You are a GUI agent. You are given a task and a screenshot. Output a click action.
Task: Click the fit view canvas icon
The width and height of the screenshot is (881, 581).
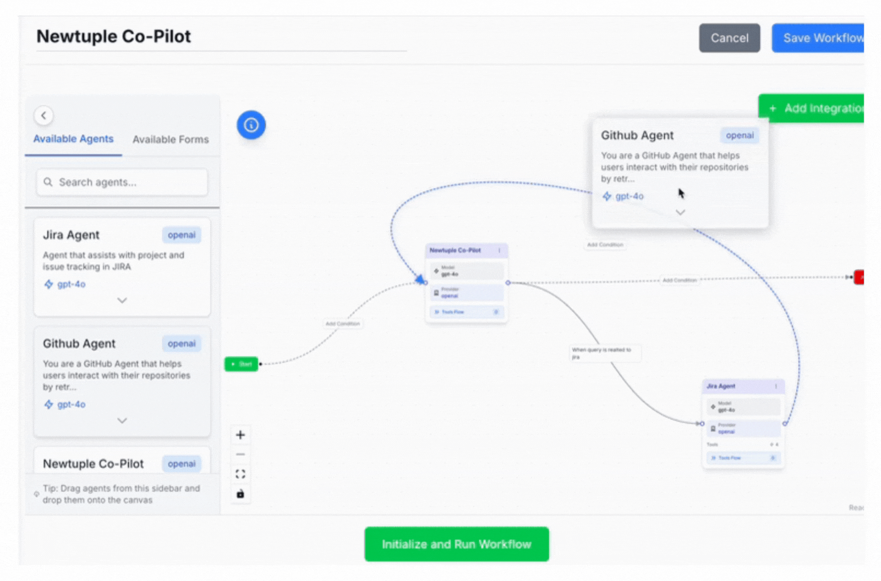point(240,474)
